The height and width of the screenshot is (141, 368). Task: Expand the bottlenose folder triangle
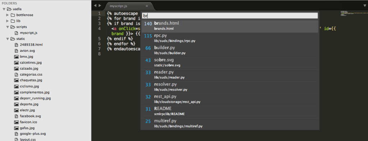[x=8, y=15]
